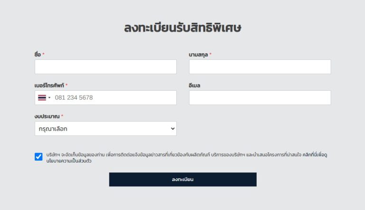365x210 pixels.
Task: Click the consent text starting with บริษัทฯ
Action: (187, 158)
